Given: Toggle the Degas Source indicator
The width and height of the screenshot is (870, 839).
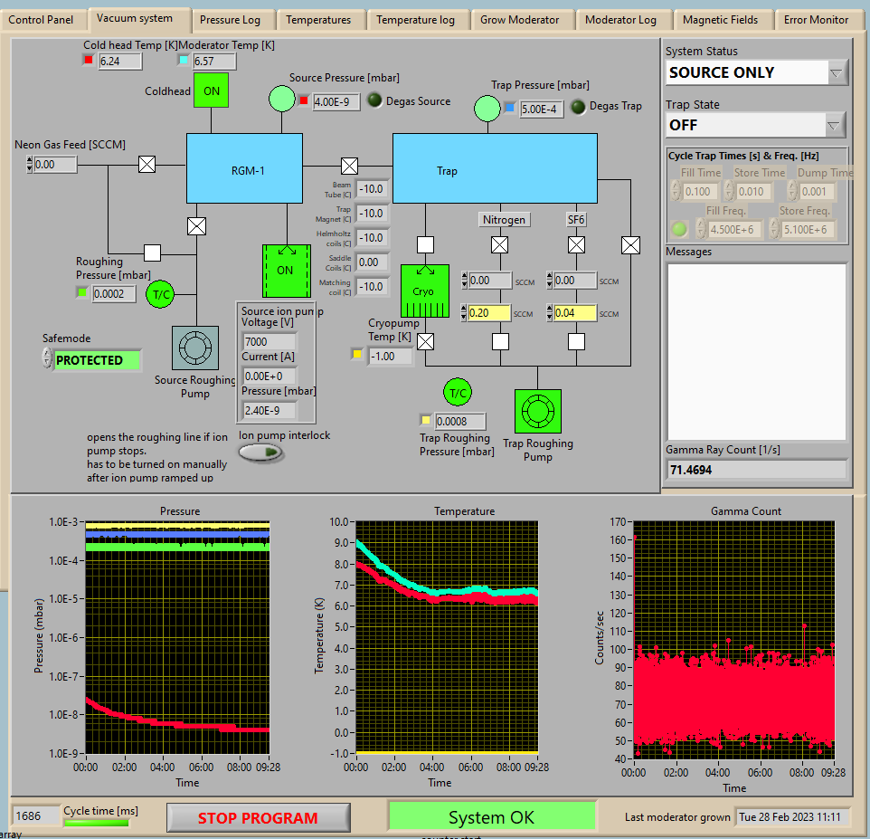Looking at the screenshot, I should [374, 101].
